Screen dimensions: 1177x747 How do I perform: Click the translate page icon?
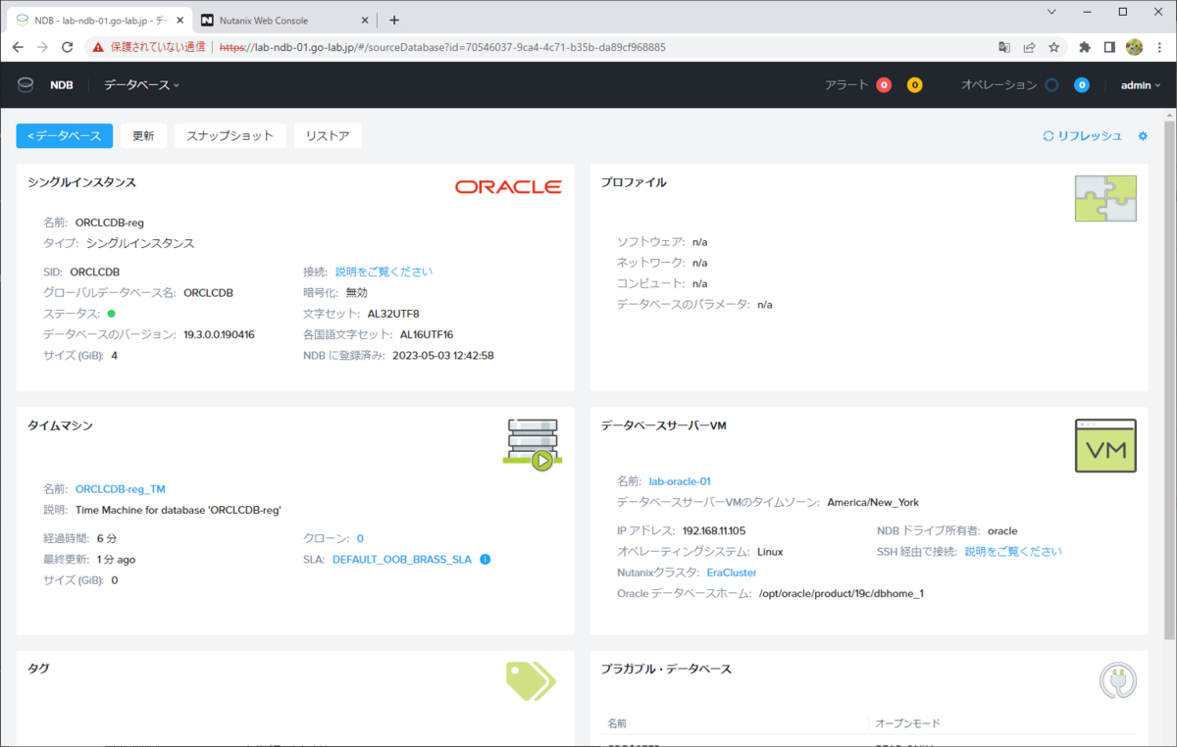[x=1004, y=46]
